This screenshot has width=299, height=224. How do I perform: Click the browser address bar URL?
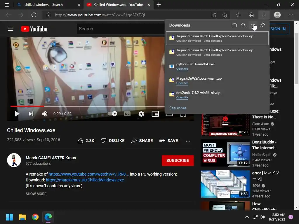(100, 15)
